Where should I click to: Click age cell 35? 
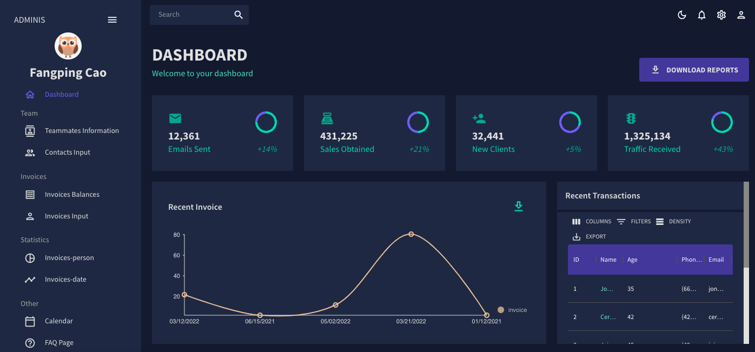tap(631, 289)
